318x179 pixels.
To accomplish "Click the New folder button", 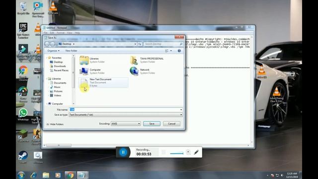I will (x=71, y=51).
